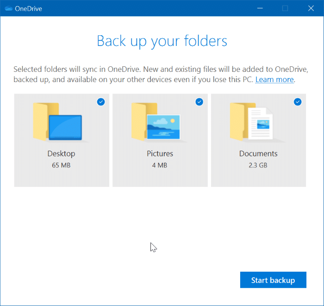
Task: Select the Documents label text
Action: pyautogui.click(x=258, y=153)
